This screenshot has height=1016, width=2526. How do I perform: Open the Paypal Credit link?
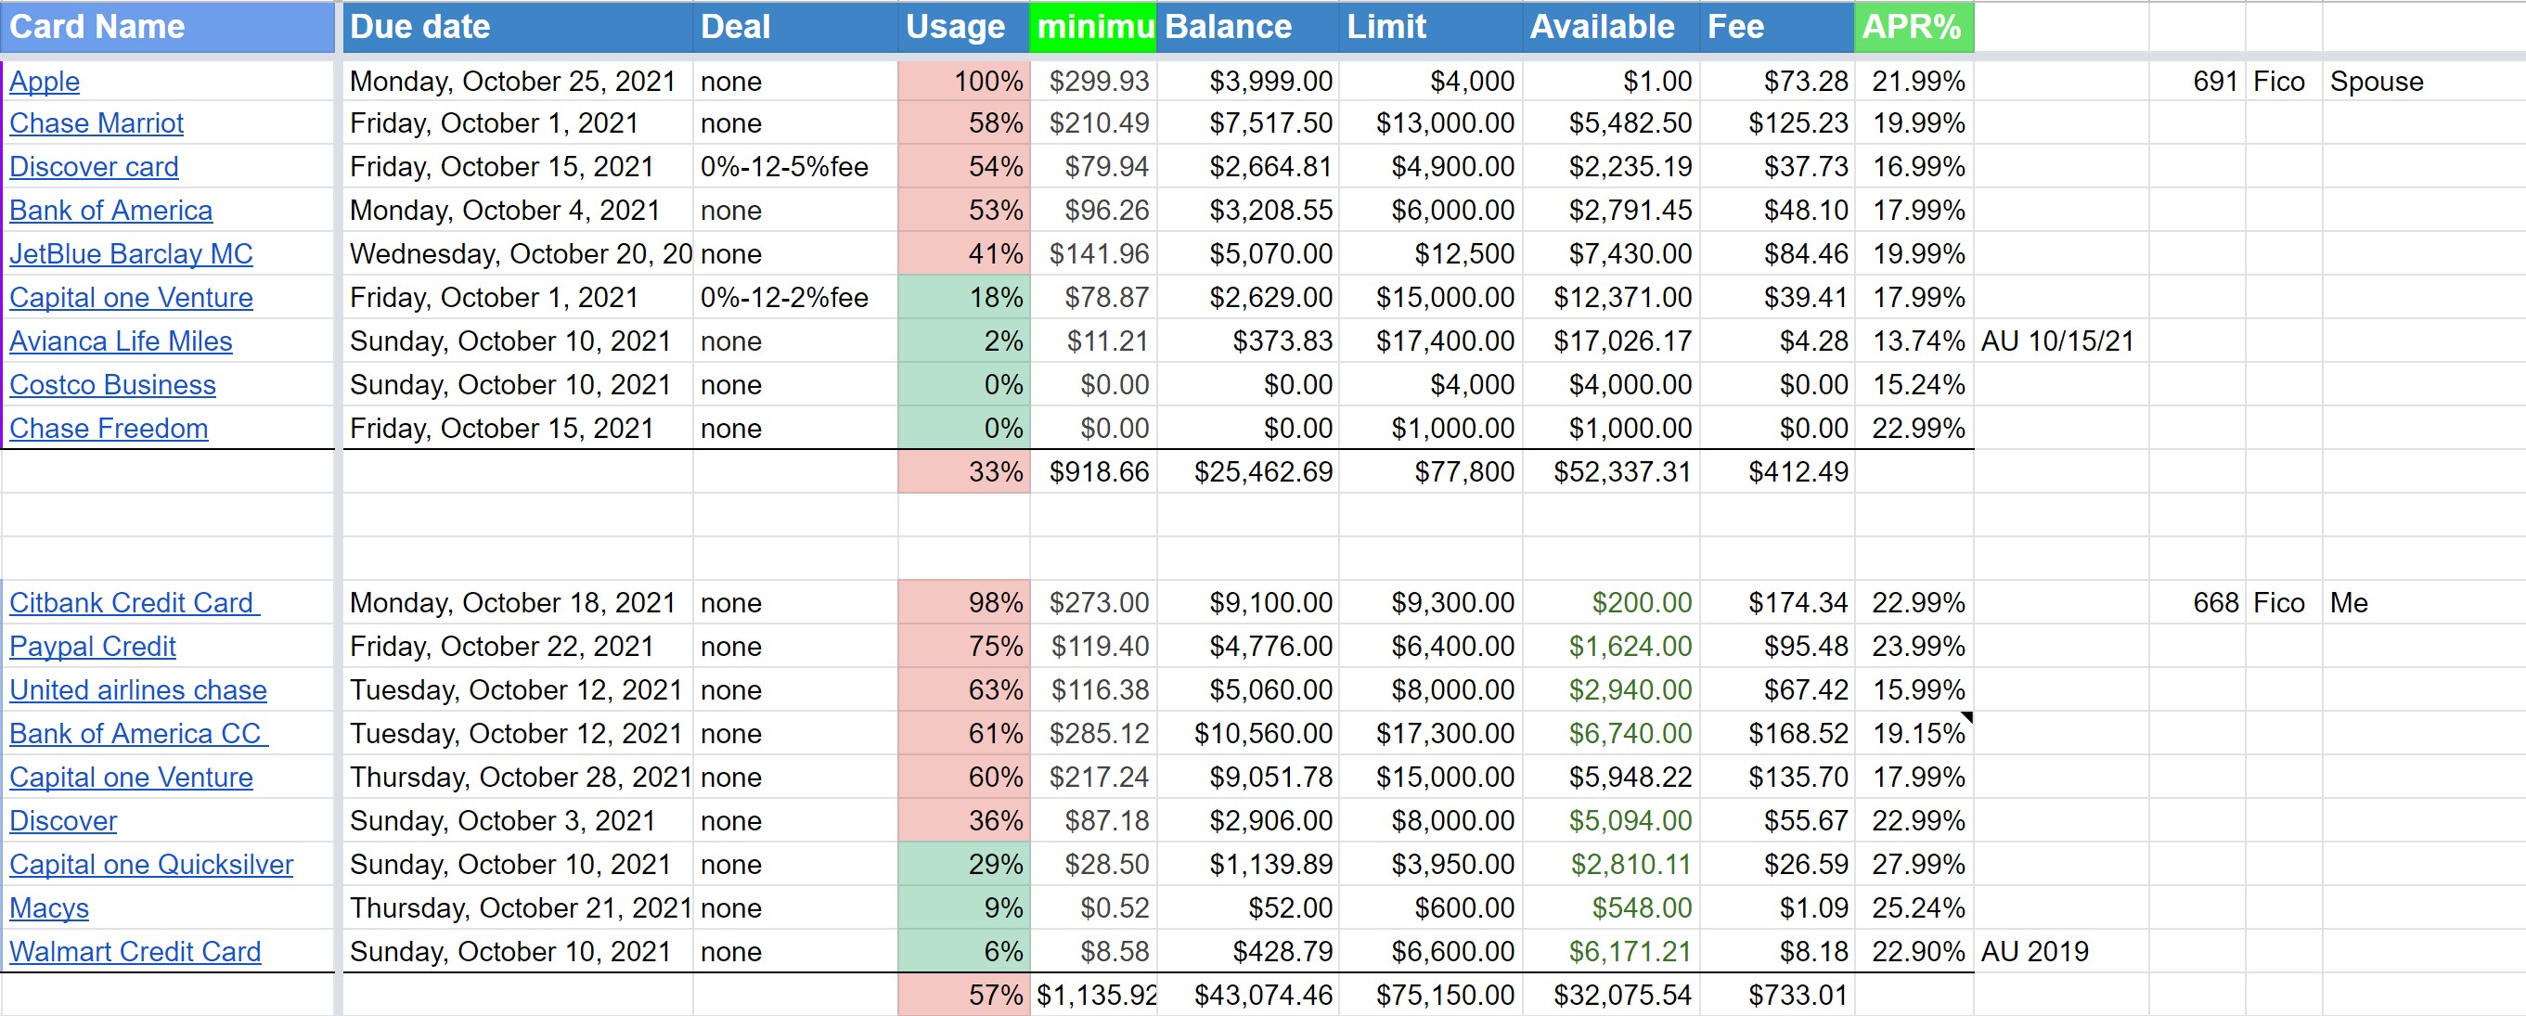point(93,648)
